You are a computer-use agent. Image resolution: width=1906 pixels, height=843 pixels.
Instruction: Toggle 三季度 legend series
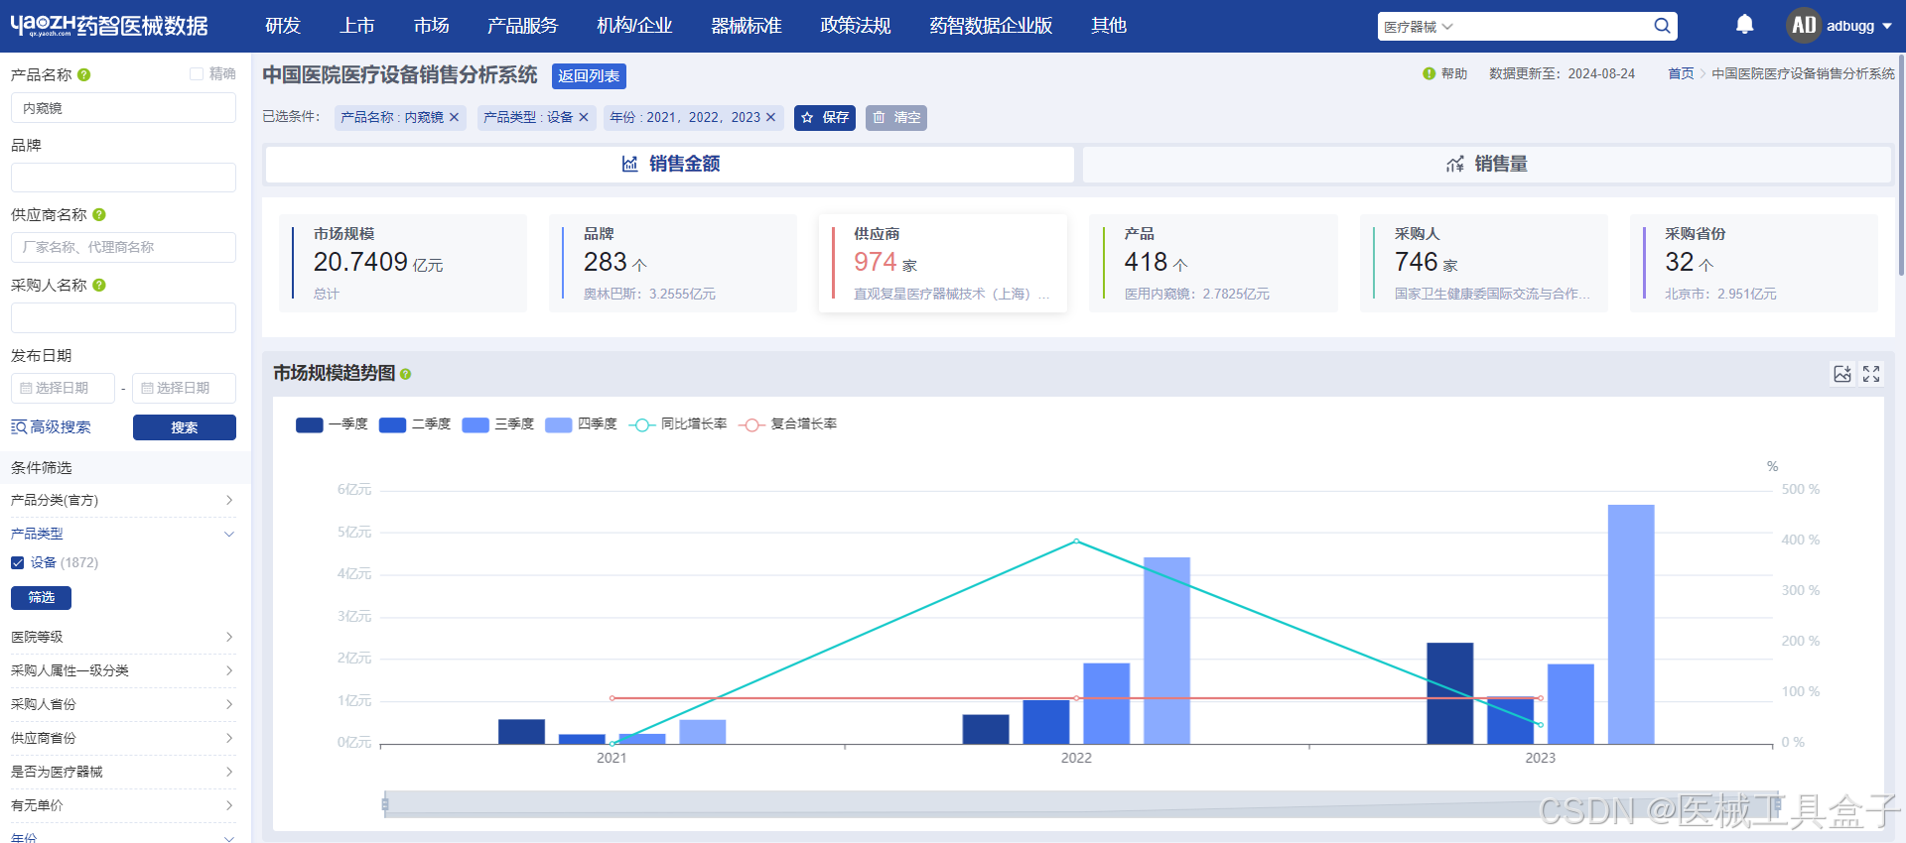[498, 424]
